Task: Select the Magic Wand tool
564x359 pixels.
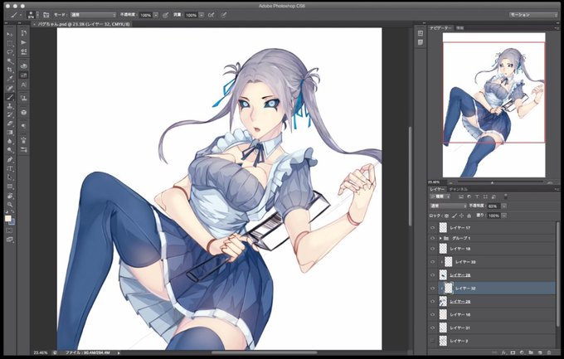Action: 10,61
